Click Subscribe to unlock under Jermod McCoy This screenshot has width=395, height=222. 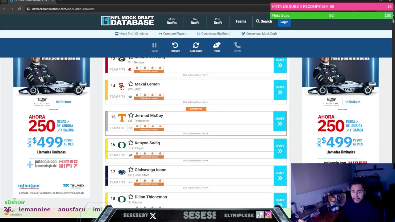coord(149,129)
